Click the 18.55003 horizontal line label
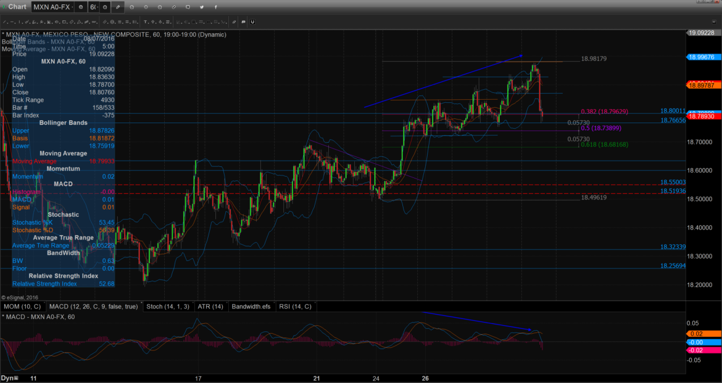This screenshot has height=383, width=722. (673, 182)
